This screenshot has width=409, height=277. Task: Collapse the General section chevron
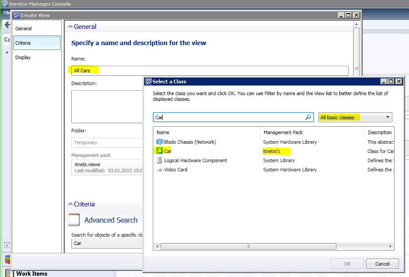tap(70, 27)
